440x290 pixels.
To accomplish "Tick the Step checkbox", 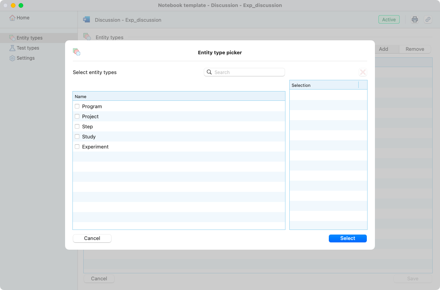I will point(77,126).
